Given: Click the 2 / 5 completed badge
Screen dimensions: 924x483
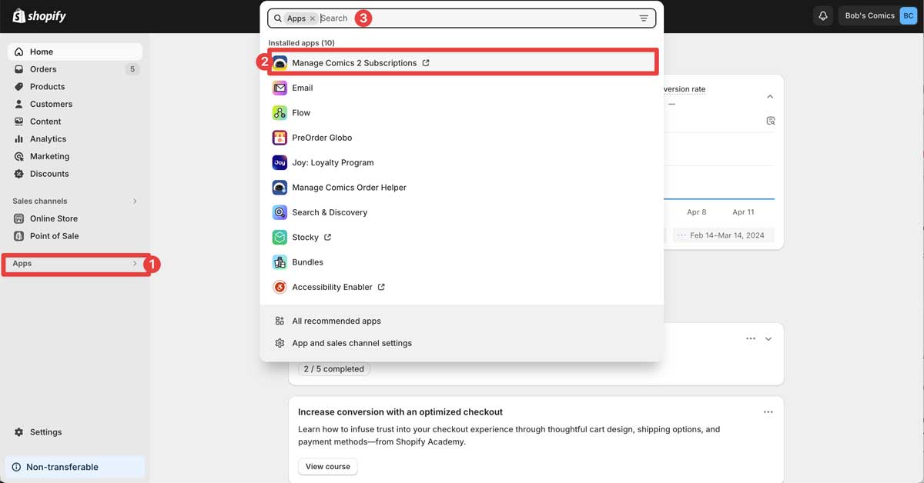Looking at the screenshot, I should 334,369.
